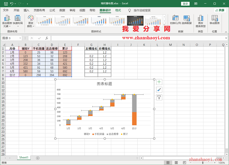Click the Chart Elements plus button

tap(159, 82)
